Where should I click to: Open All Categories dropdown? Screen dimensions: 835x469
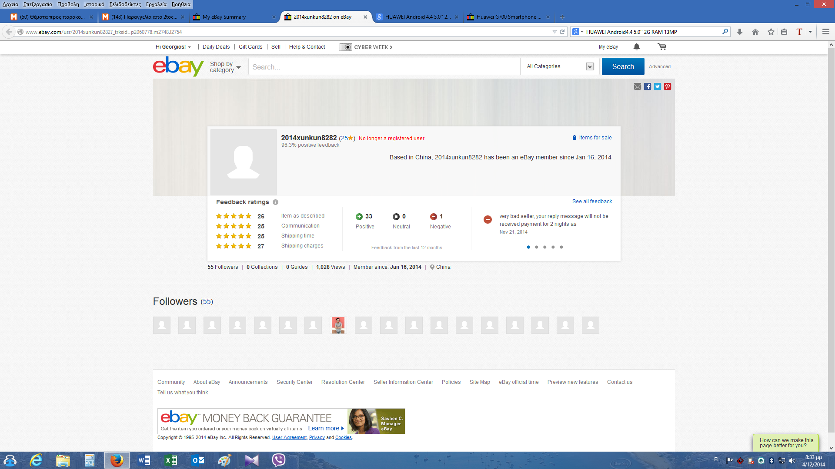click(560, 66)
